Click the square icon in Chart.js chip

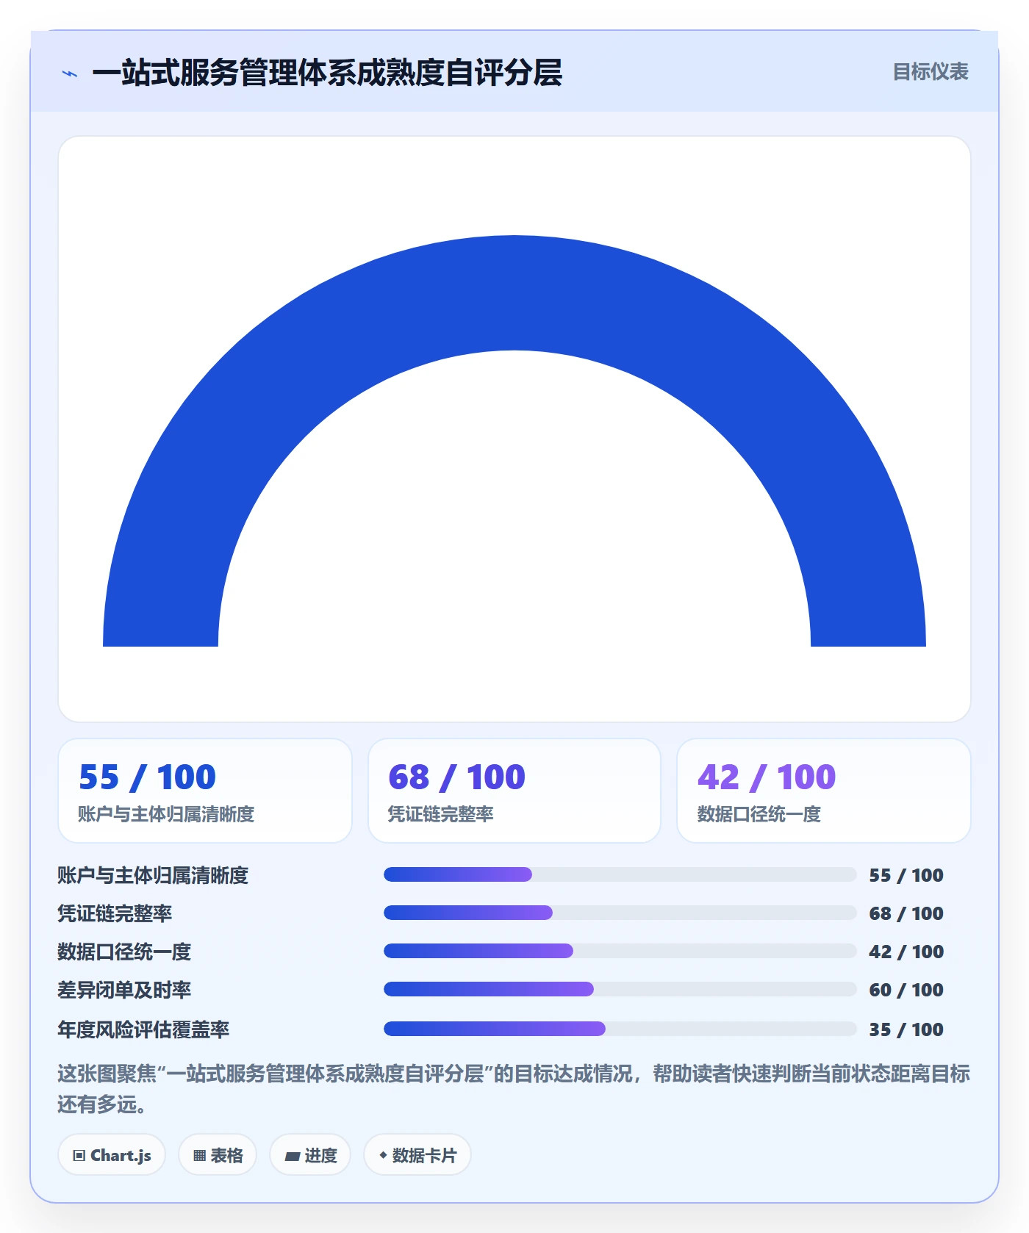click(x=79, y=1156)
